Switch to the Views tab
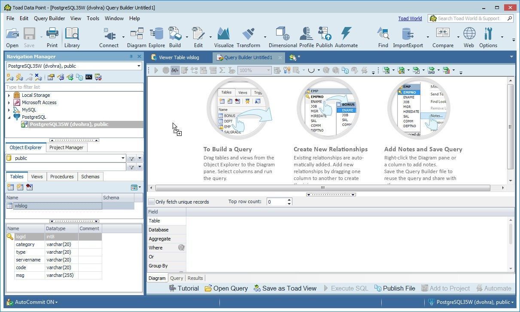The width and height of the screenshot is (520, 312). (36, 177)
